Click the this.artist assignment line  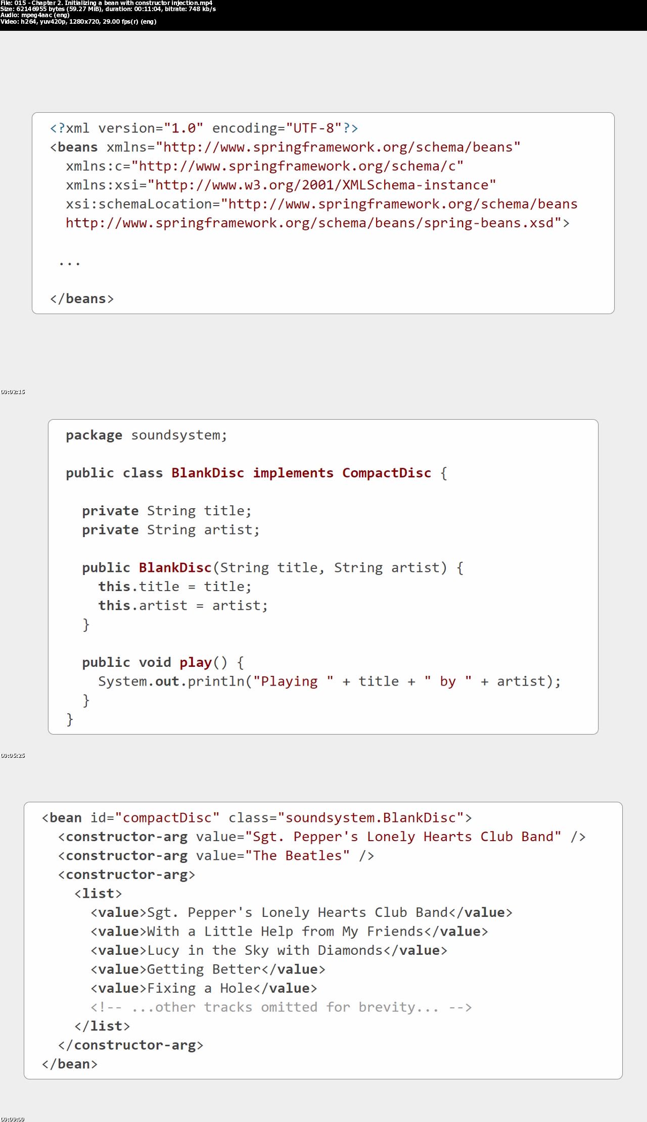[183, 605]
